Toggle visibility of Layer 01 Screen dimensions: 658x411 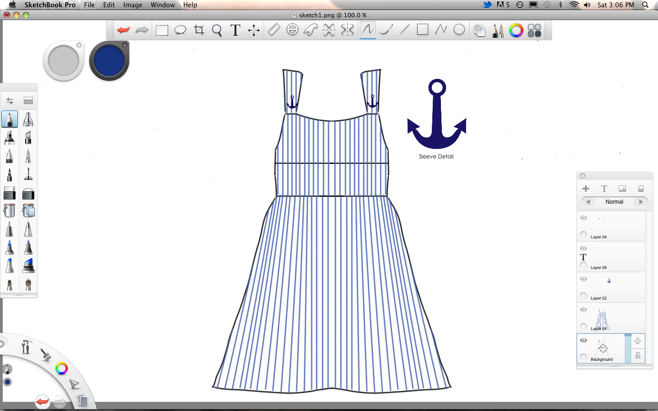coord(584,310)
